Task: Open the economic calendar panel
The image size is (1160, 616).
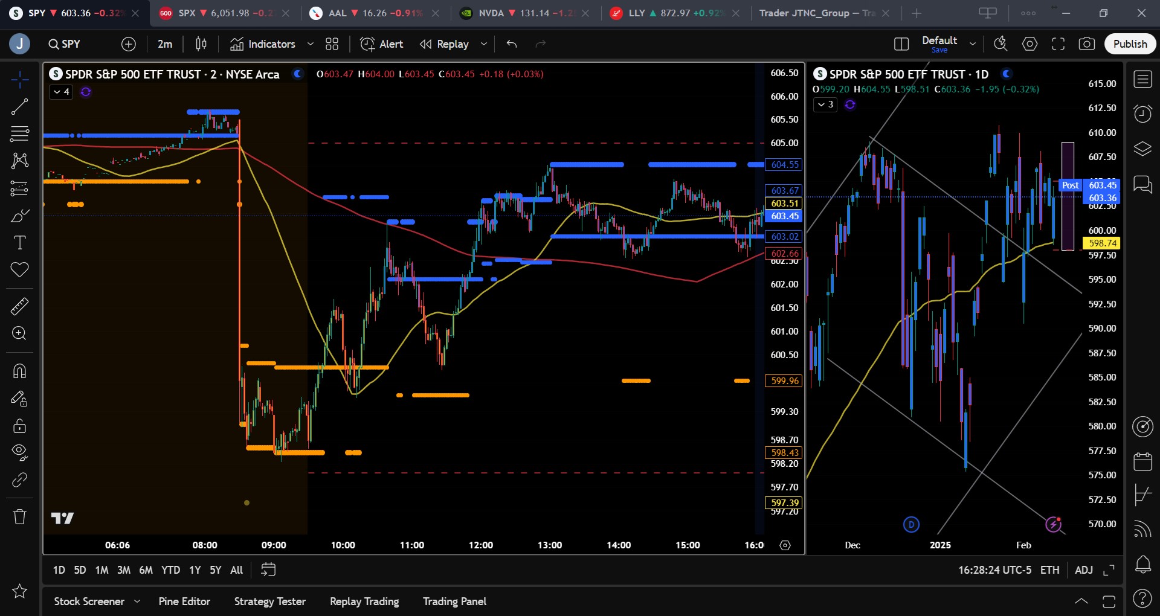Action: click(x=1142, y=462)
